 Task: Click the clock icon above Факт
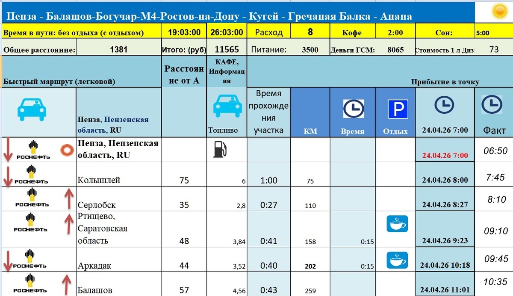pos(492,104)
